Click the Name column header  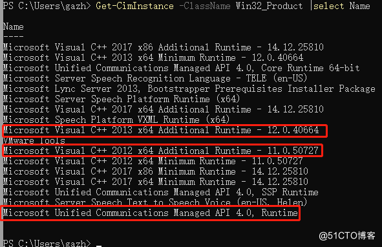(x=14, y=27)
